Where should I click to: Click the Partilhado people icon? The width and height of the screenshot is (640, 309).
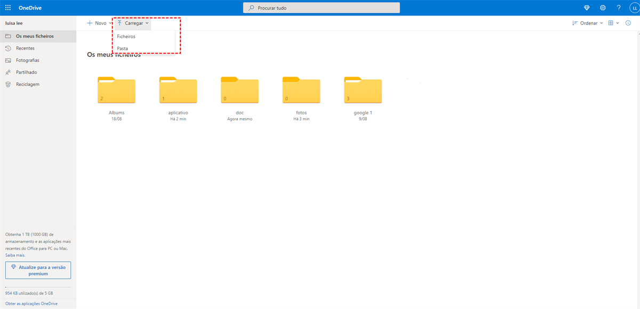point(7,72)
